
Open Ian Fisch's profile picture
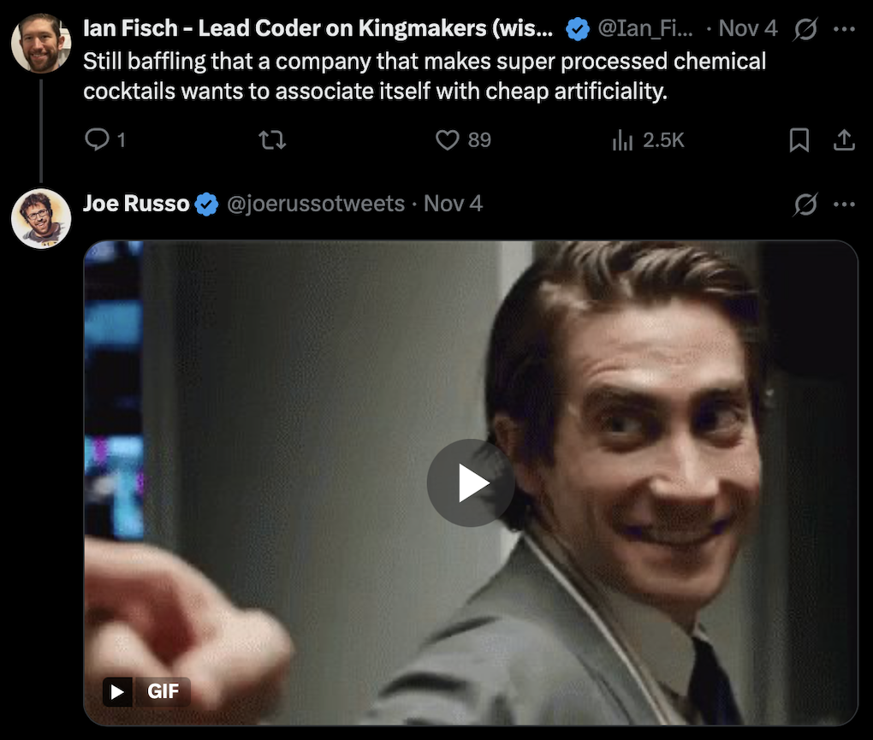point(40,42)
